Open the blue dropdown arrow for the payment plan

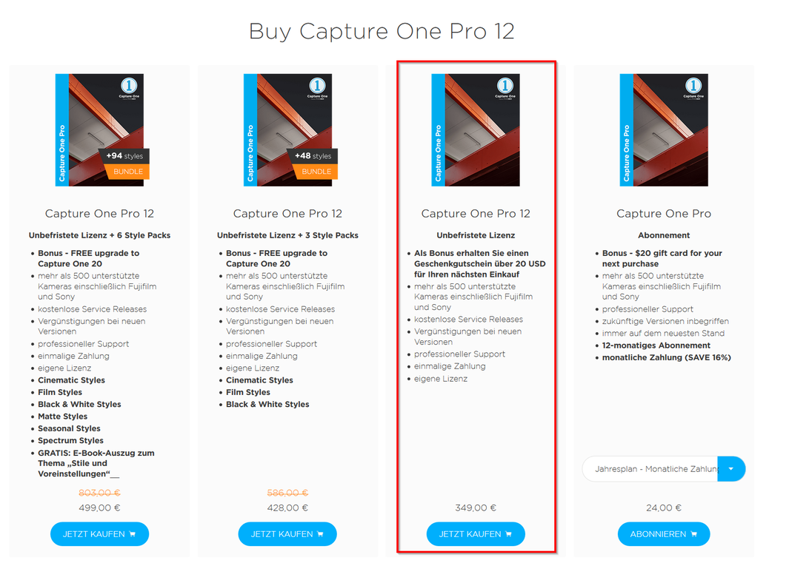(x=731, y=469)
